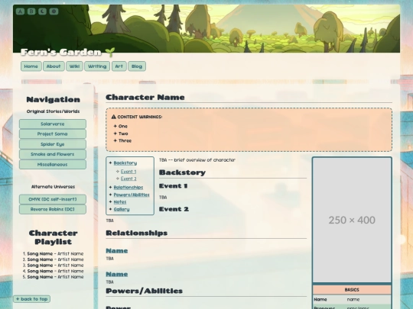Click the Alternate Universes label
The height and width of the screenshot is (309, 413).
click(53, 187)
